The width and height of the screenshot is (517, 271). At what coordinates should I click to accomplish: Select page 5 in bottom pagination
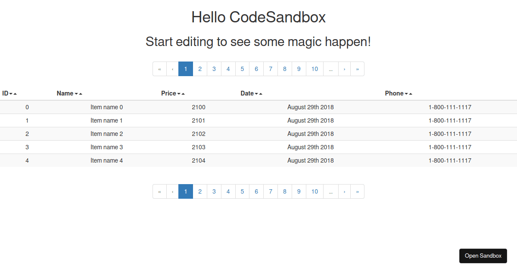coord(242,191)
